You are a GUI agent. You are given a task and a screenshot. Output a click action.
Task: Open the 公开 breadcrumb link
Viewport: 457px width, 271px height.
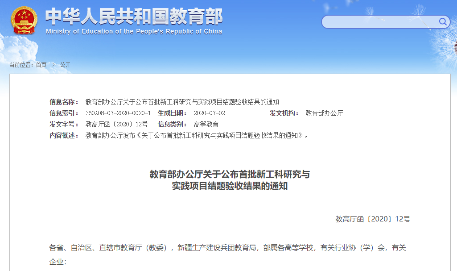coord(65,65)
